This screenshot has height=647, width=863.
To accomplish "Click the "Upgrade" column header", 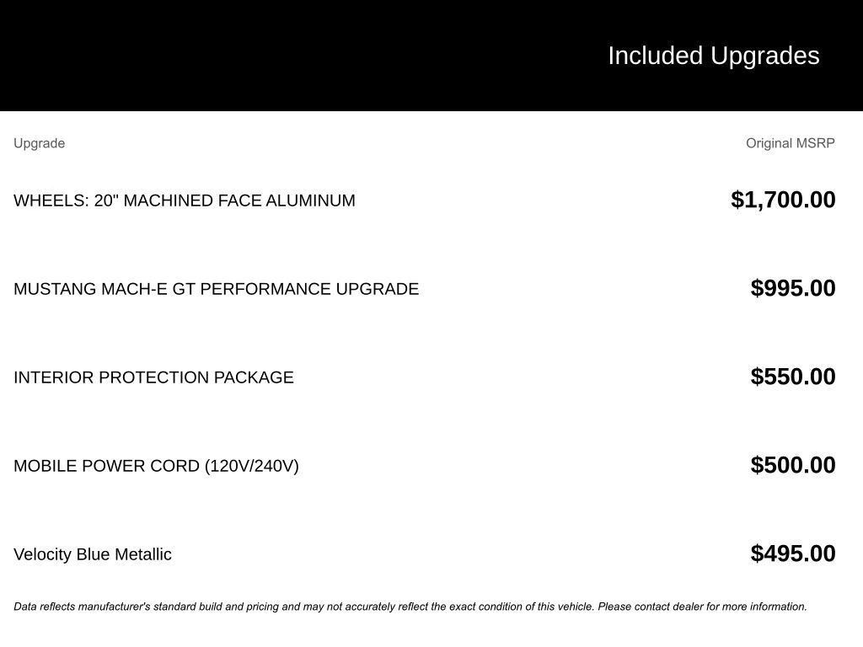I will [x=39, y=143].
